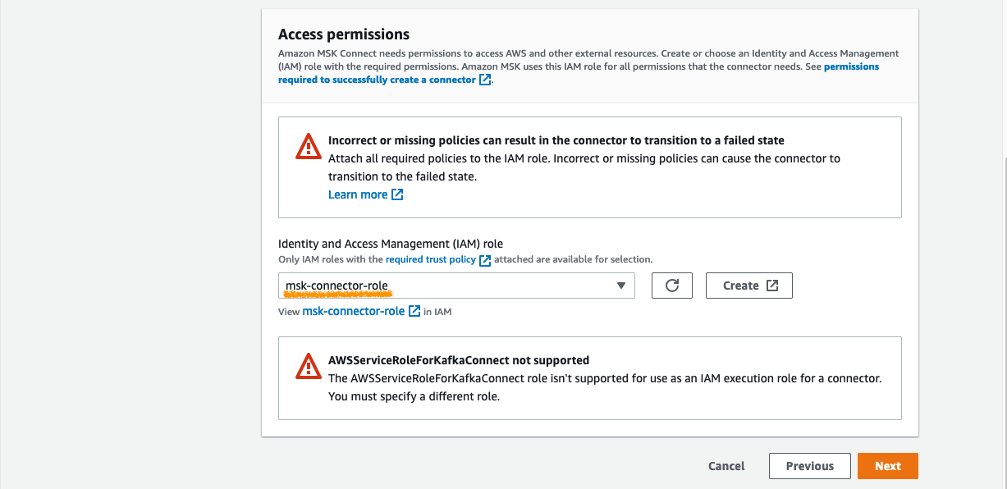The width and height of the screenshot is (1007, 489).
Task: Click the Access permissions section heading
Action: coord(344,34)
